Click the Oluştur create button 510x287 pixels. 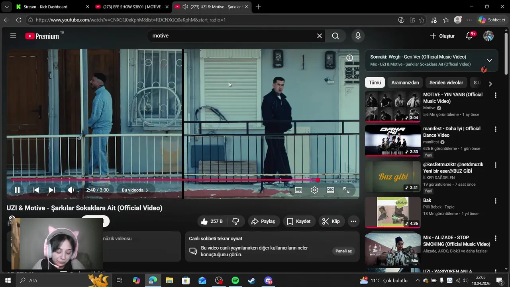click(442, 36)
